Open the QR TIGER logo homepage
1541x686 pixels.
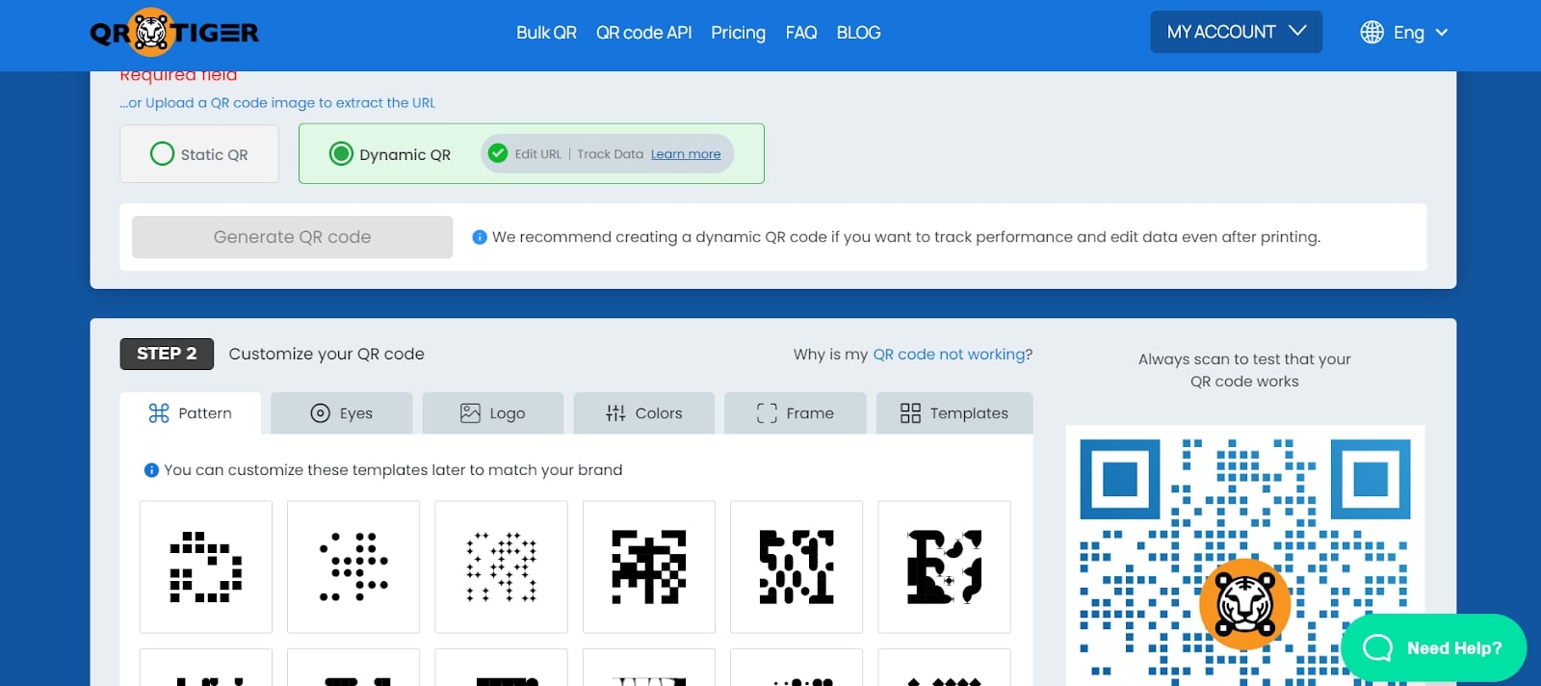pyautogui.click(x=174, y=33)
